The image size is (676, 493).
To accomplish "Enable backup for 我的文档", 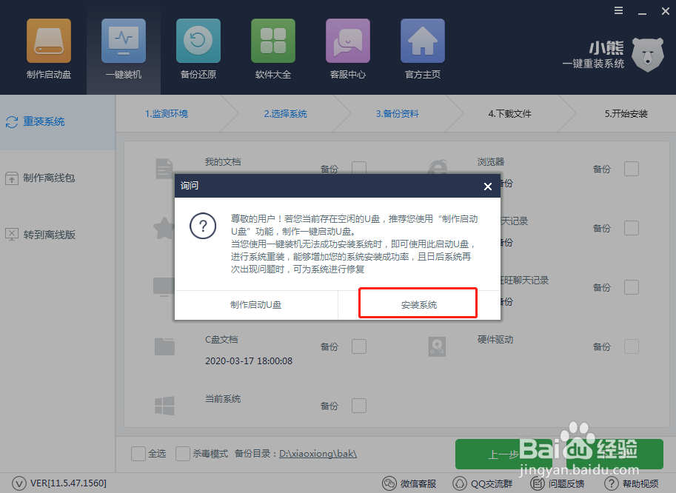I will click(358, 169).
